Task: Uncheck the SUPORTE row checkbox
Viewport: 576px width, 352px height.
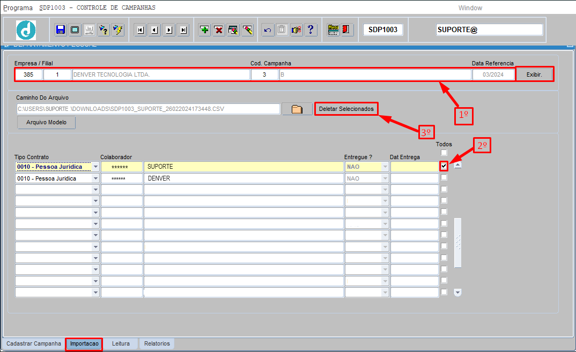Action: 444,166
